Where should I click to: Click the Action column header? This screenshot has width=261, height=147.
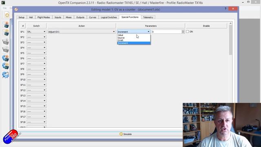click(x=82, y=26)
